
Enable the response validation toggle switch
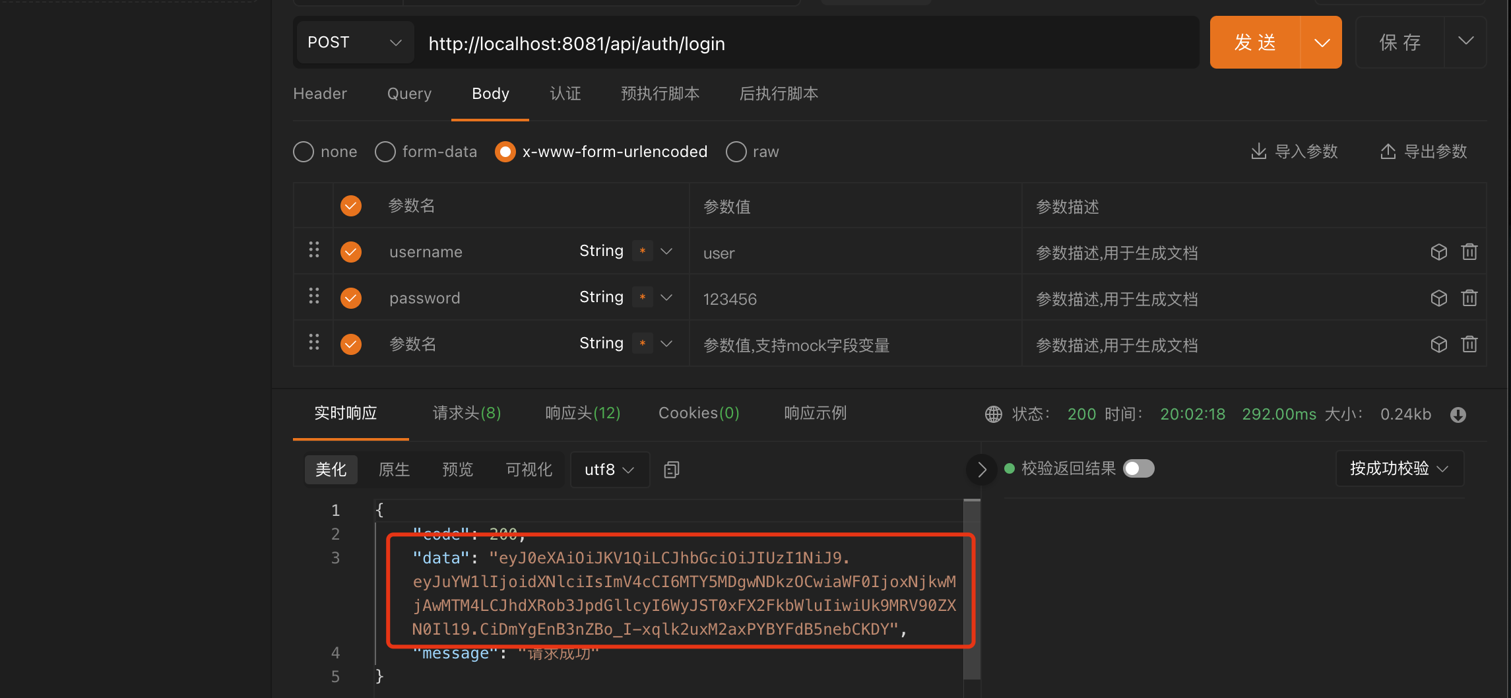click(1139, 468)
